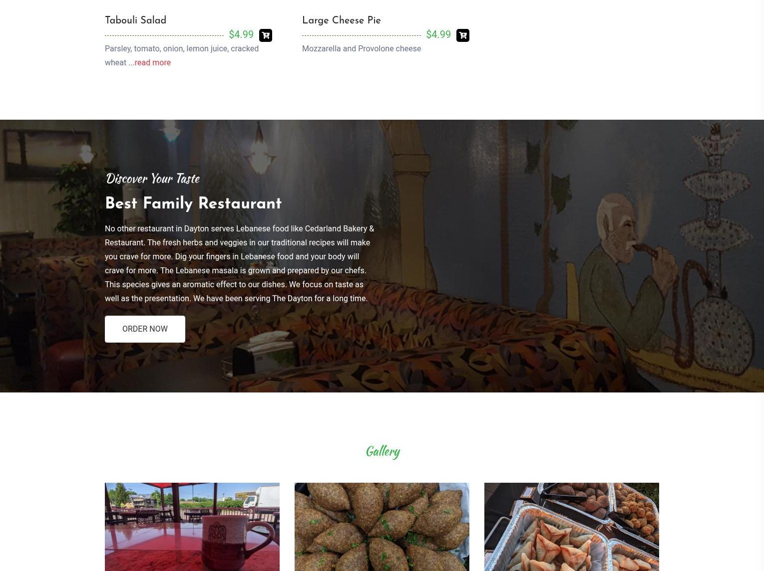Image resolution: width=764 pixels, height=571 pixels.
Task: Click the green Gallery section heading
Action: click(382, 451)
